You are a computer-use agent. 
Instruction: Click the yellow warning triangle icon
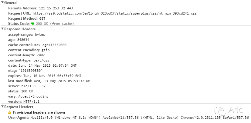point(10,112)
